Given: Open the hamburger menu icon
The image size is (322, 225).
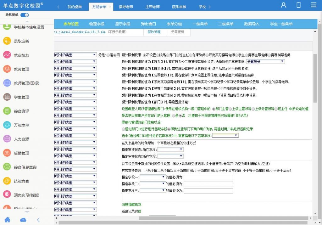Looking at the screenshot, I should (x=314, y=5).
